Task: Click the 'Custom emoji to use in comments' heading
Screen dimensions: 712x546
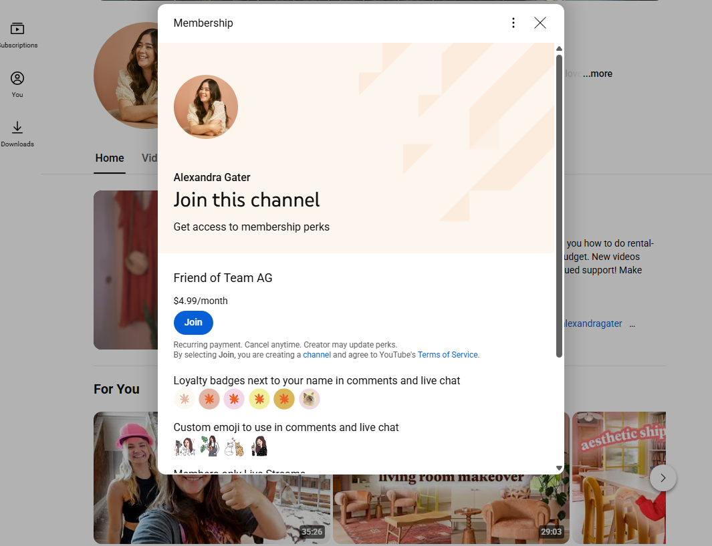Action: click(x=286, y=428)
